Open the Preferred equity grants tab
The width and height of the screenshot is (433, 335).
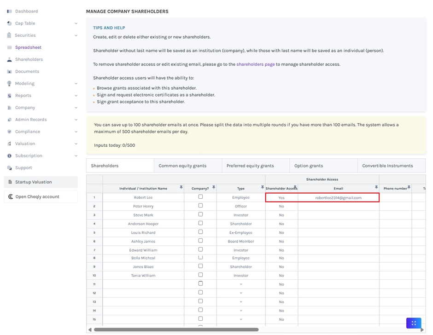point(250,166)
